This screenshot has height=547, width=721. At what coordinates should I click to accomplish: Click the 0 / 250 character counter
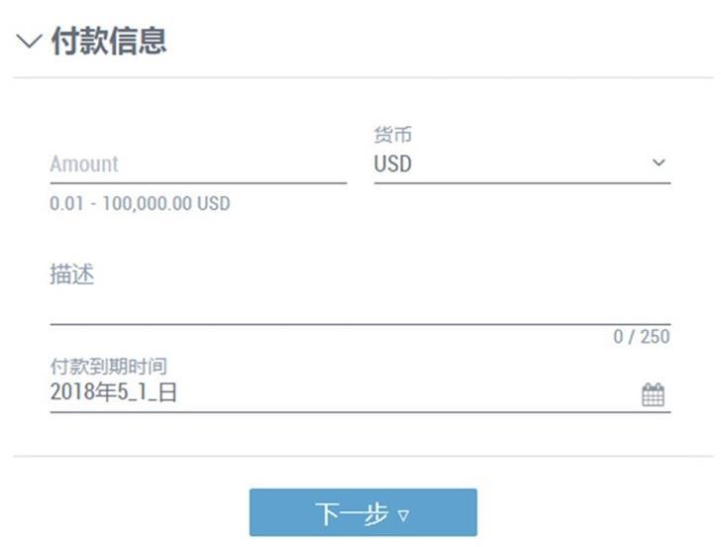coord(642,337)
